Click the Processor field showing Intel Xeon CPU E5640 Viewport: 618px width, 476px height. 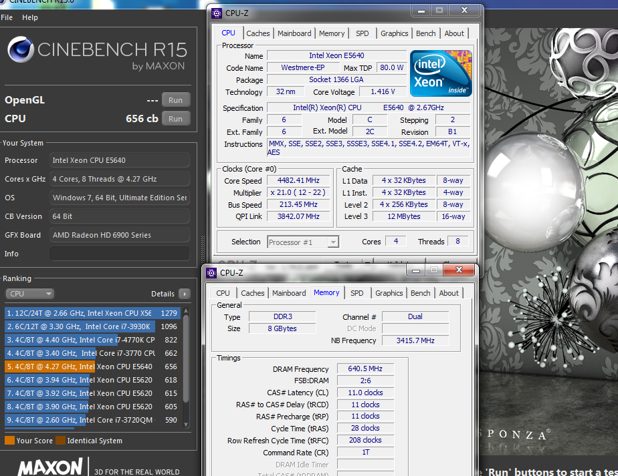point(120,160)
